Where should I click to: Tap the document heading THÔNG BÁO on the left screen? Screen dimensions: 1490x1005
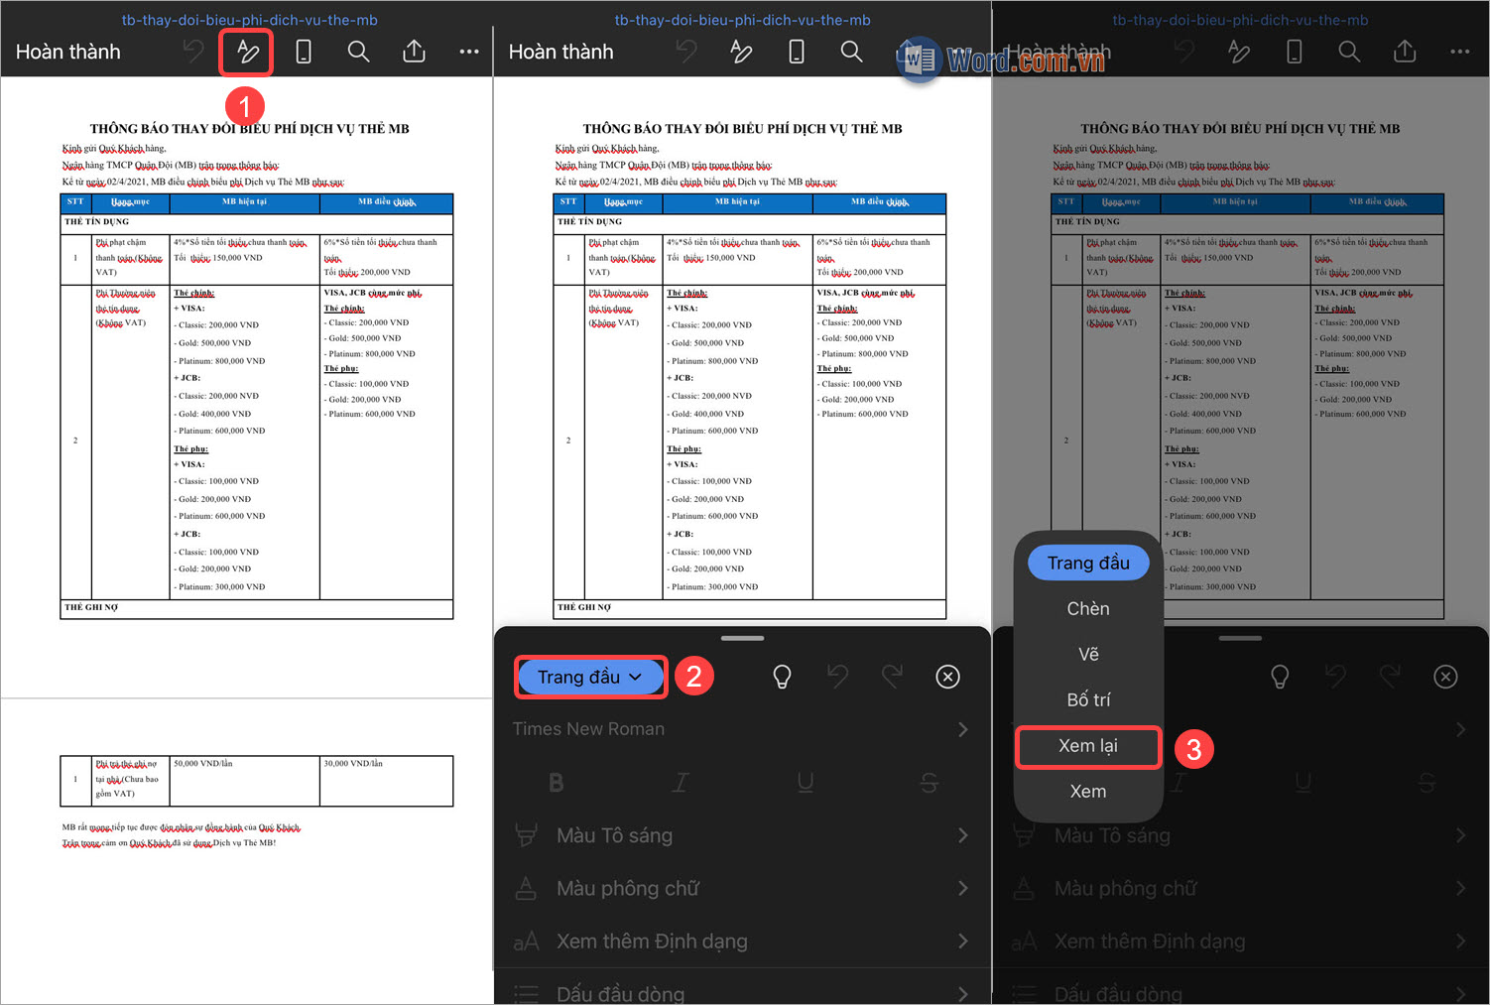[249, 128]
